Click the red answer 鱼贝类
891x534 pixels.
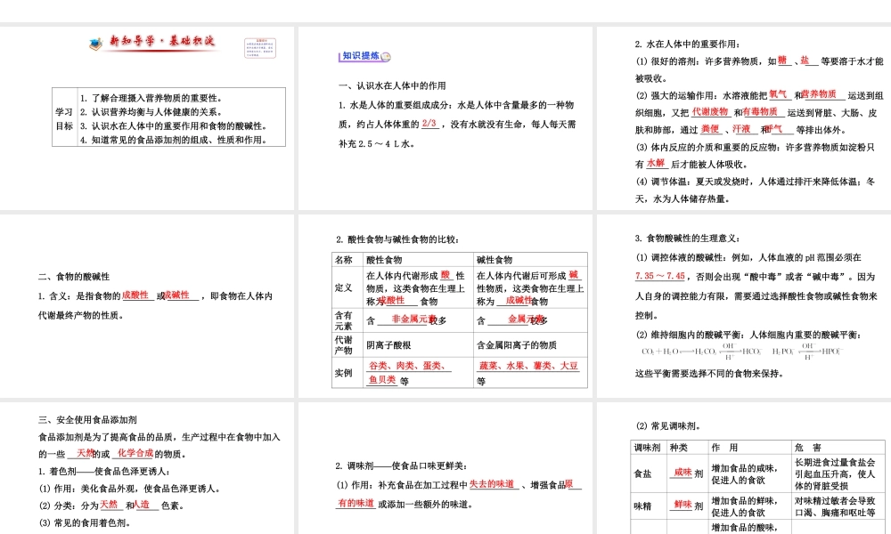[382, 380]
